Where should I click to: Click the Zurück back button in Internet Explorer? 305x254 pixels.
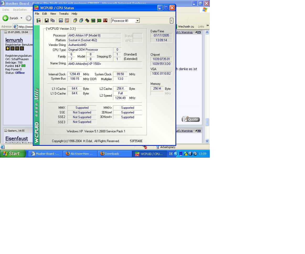(10, 18)
